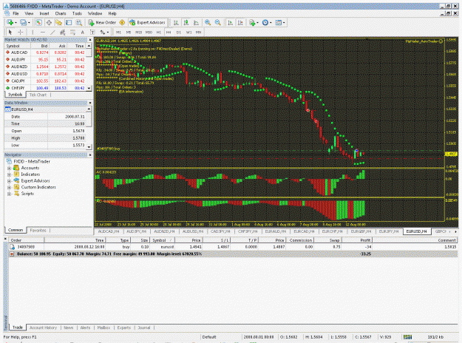Zoom in on the chart
462x343 pixels.
coord(208,22)
